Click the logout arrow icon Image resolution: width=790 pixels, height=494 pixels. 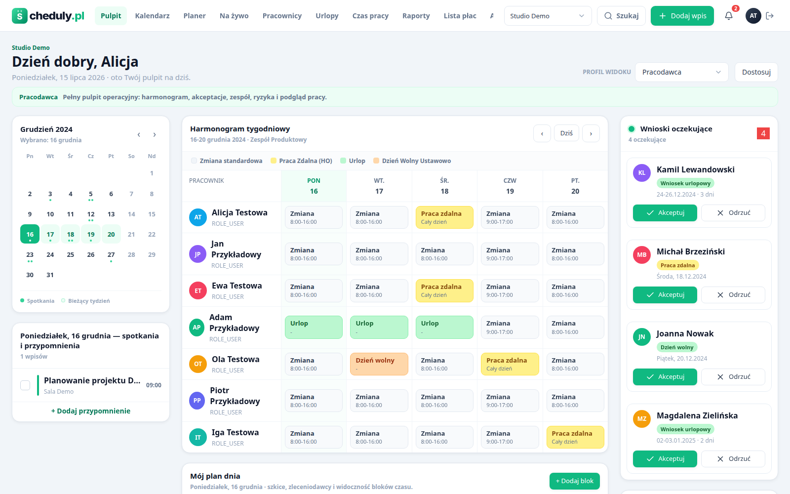pos(770,16)
